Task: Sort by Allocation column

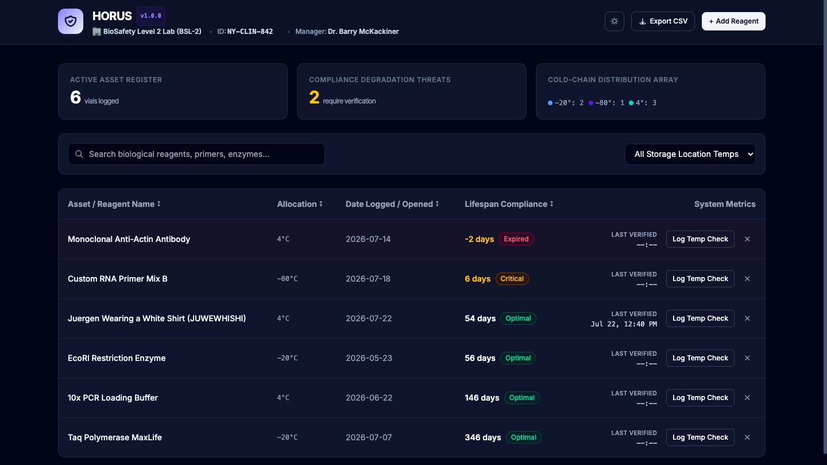Action: 300,204
